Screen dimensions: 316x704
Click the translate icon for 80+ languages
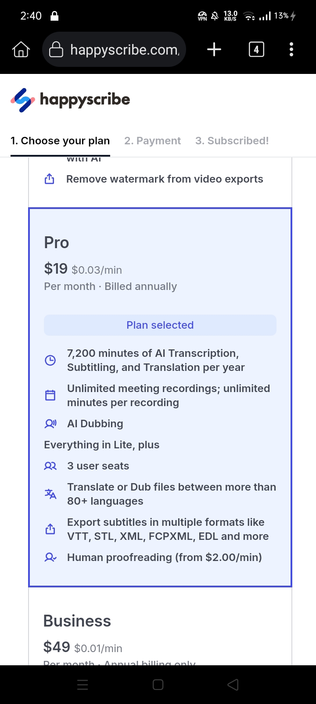[x=50, y=494]
